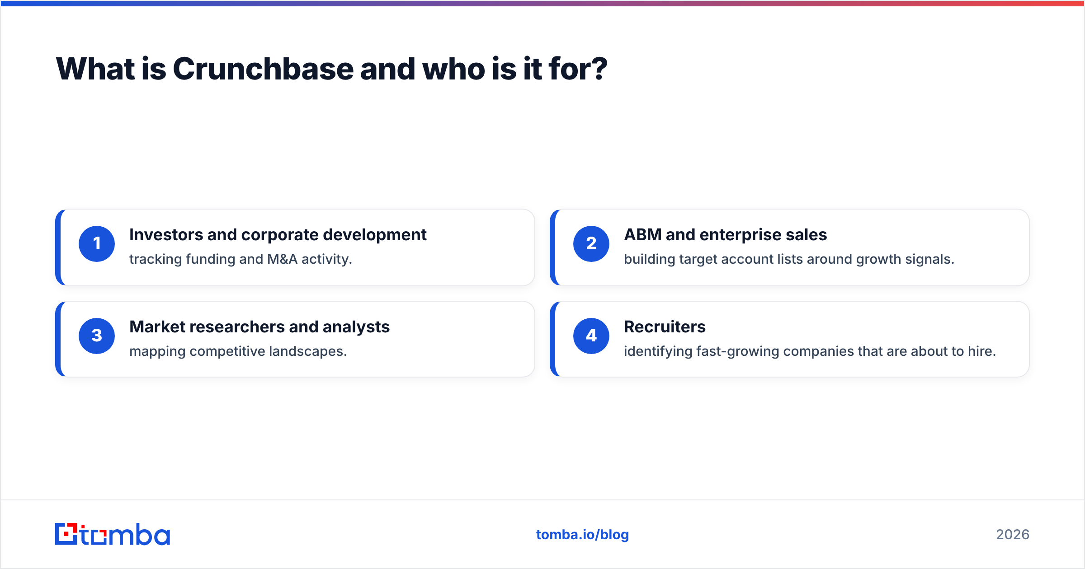The height and width of the screenshot is (569, 1085).
Task: Click 'identifying fast-growing companies that are about to hire.'
Action: (810, 351)
